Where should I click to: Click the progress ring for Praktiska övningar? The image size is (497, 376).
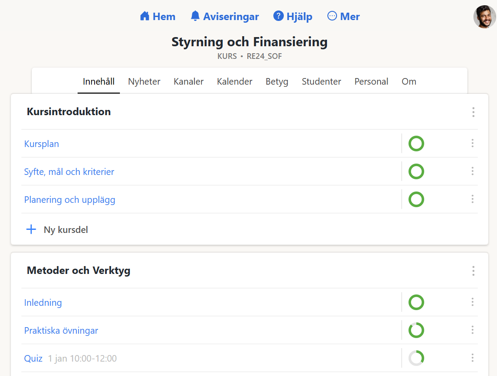[416, 330]
